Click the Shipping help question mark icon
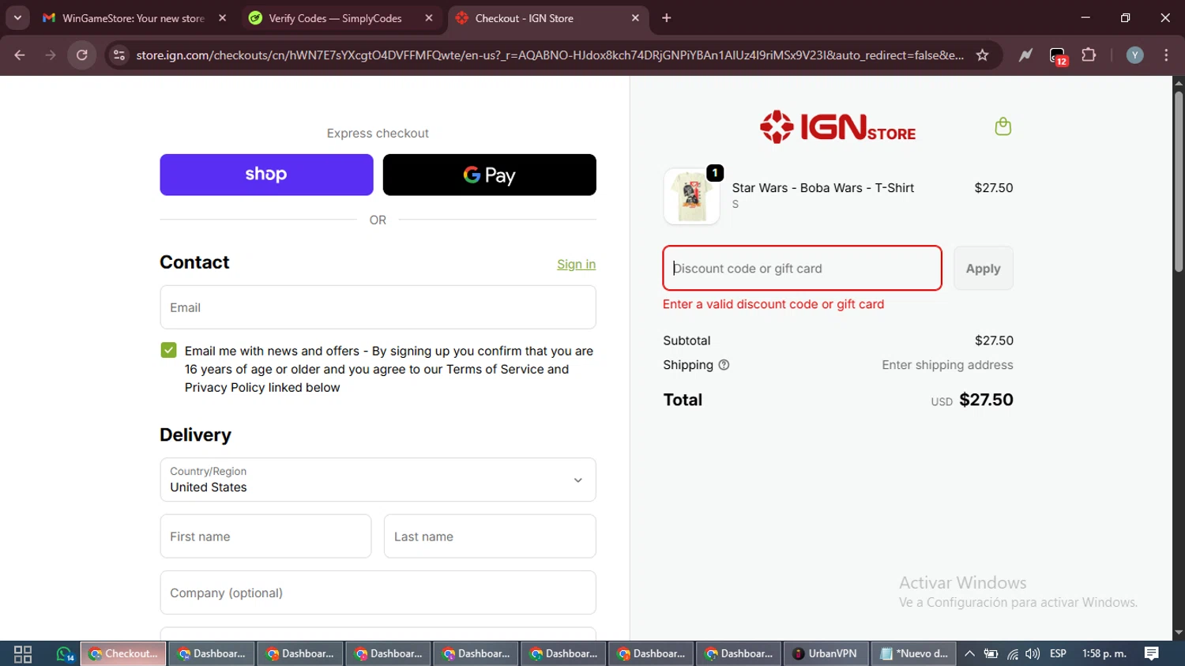This screenshot has height=666, width=1185. (724, 365)
